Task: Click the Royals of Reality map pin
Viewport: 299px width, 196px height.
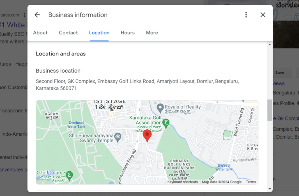Action: [x=160, y=107]
